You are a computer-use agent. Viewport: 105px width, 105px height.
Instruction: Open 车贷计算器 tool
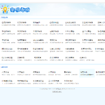point(22,31)
